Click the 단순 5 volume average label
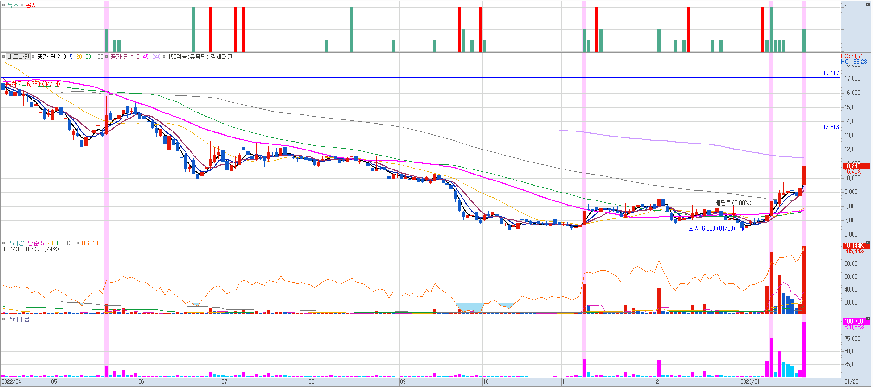The width and height of the screenshot is (873, 387). pos(36,243)
